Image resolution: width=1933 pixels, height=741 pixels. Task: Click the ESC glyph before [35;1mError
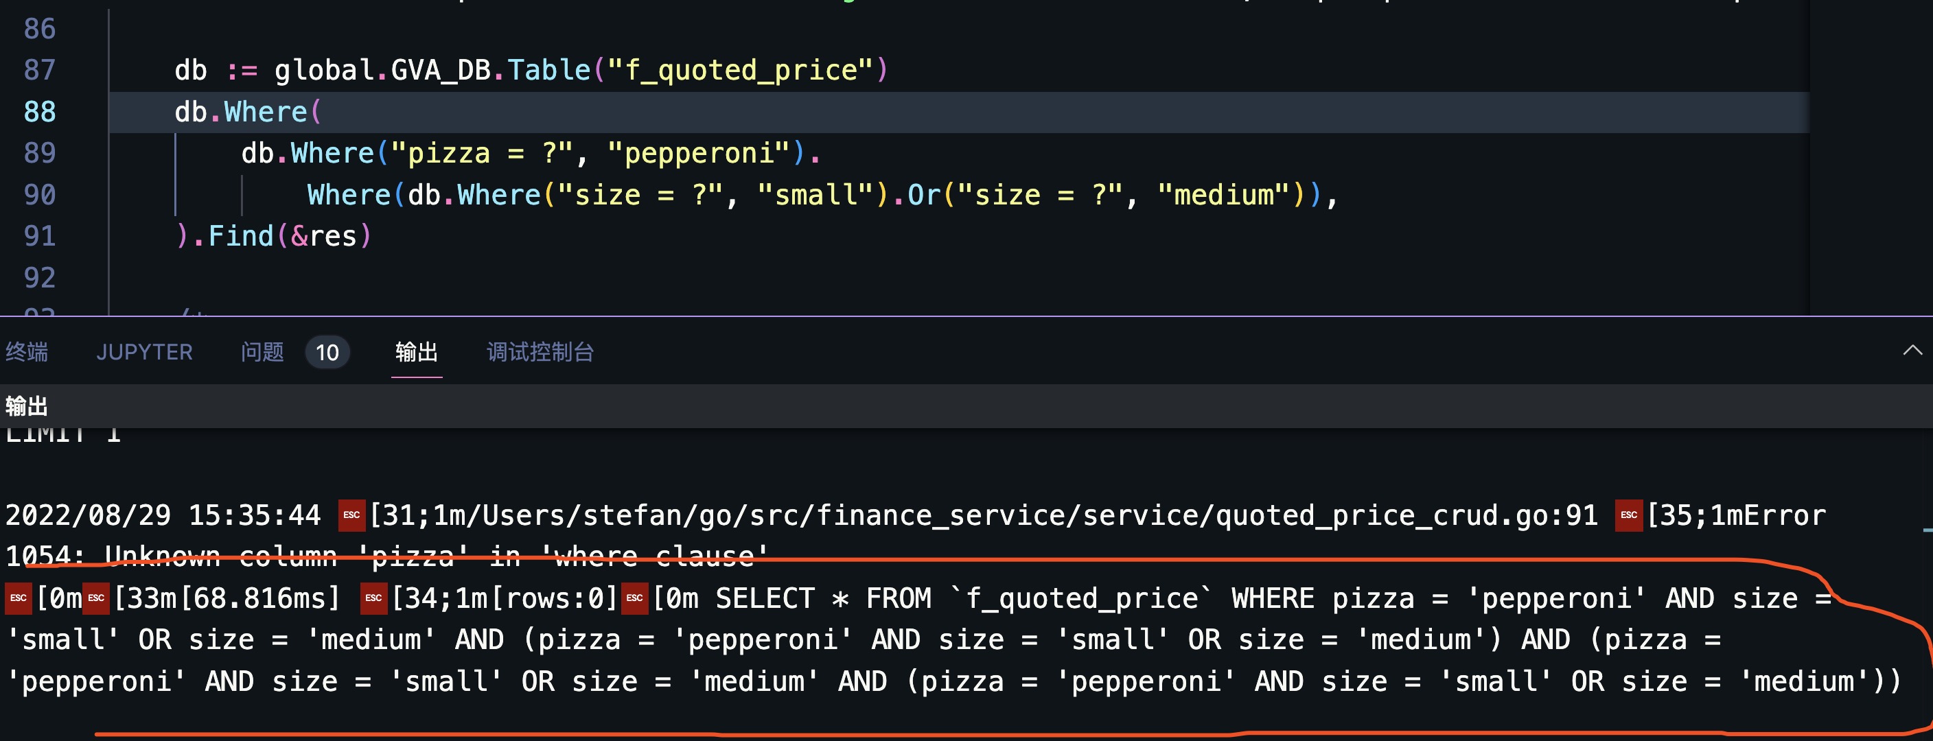click(1628, 516)
